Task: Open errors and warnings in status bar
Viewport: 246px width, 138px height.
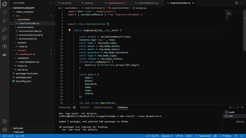Action: click(x=8, y=136)
